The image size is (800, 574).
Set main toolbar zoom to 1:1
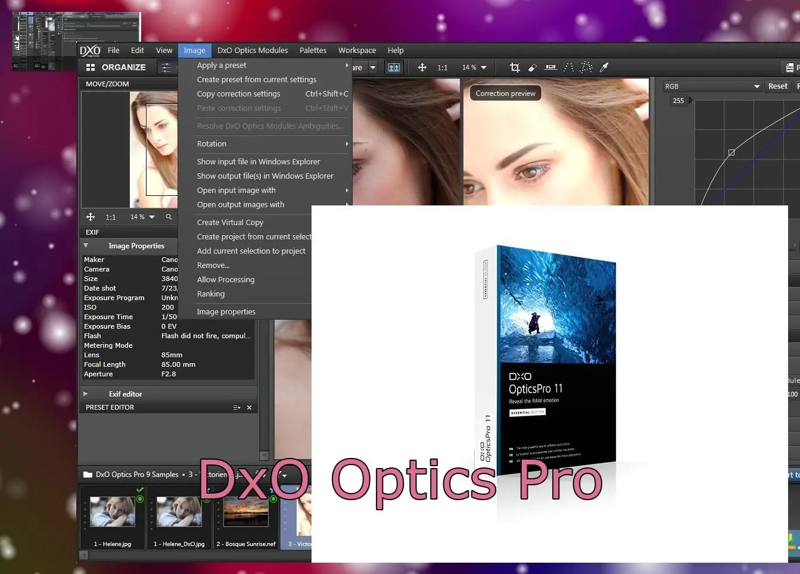(x=442, y=67)
